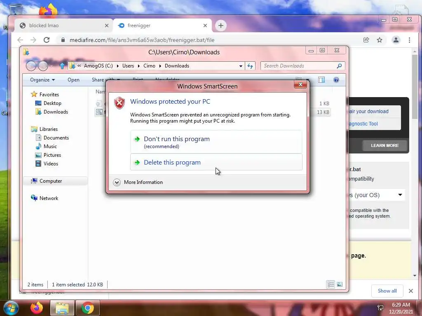Close Chrome's downloads bar

click(x=411, y=291)
